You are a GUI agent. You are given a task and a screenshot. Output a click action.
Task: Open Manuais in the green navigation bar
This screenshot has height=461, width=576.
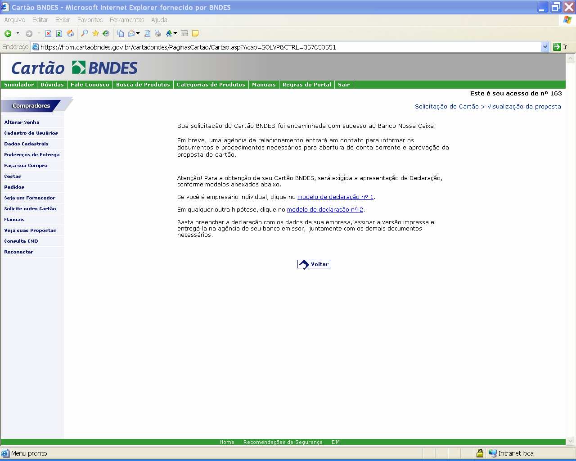coord(264,85)
